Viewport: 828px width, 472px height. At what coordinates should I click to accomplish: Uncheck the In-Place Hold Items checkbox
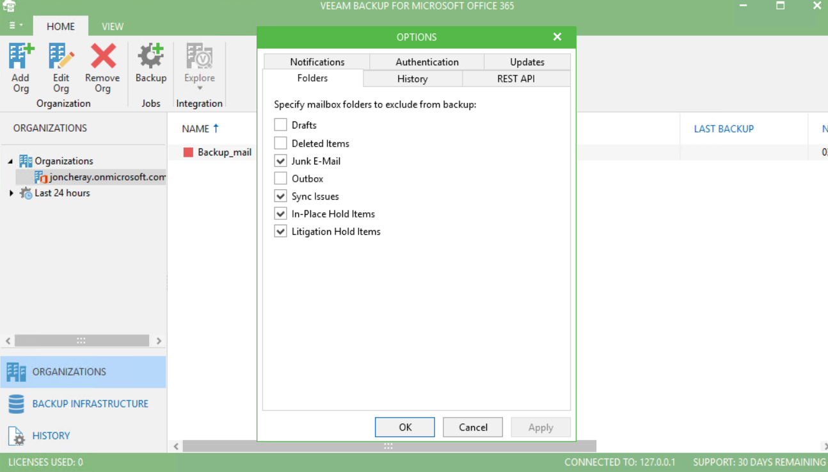pos(280,214)
